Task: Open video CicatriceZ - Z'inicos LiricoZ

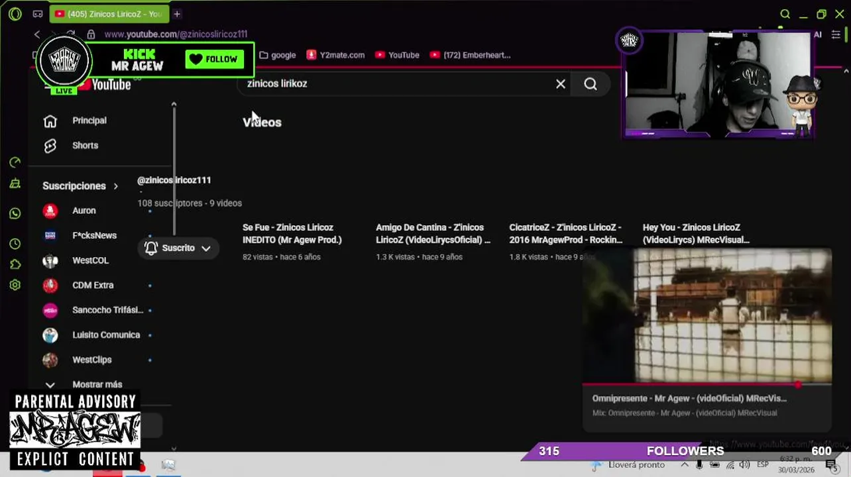Action: [x=566, y=234]
